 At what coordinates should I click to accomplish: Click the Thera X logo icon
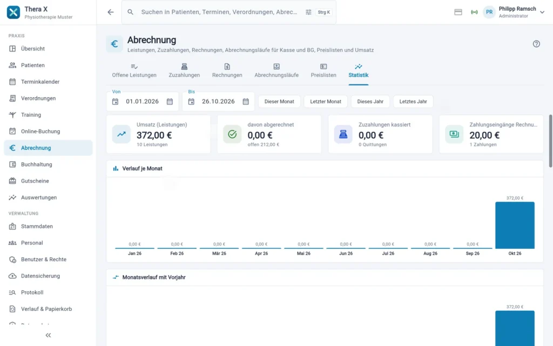coord(14,12)
